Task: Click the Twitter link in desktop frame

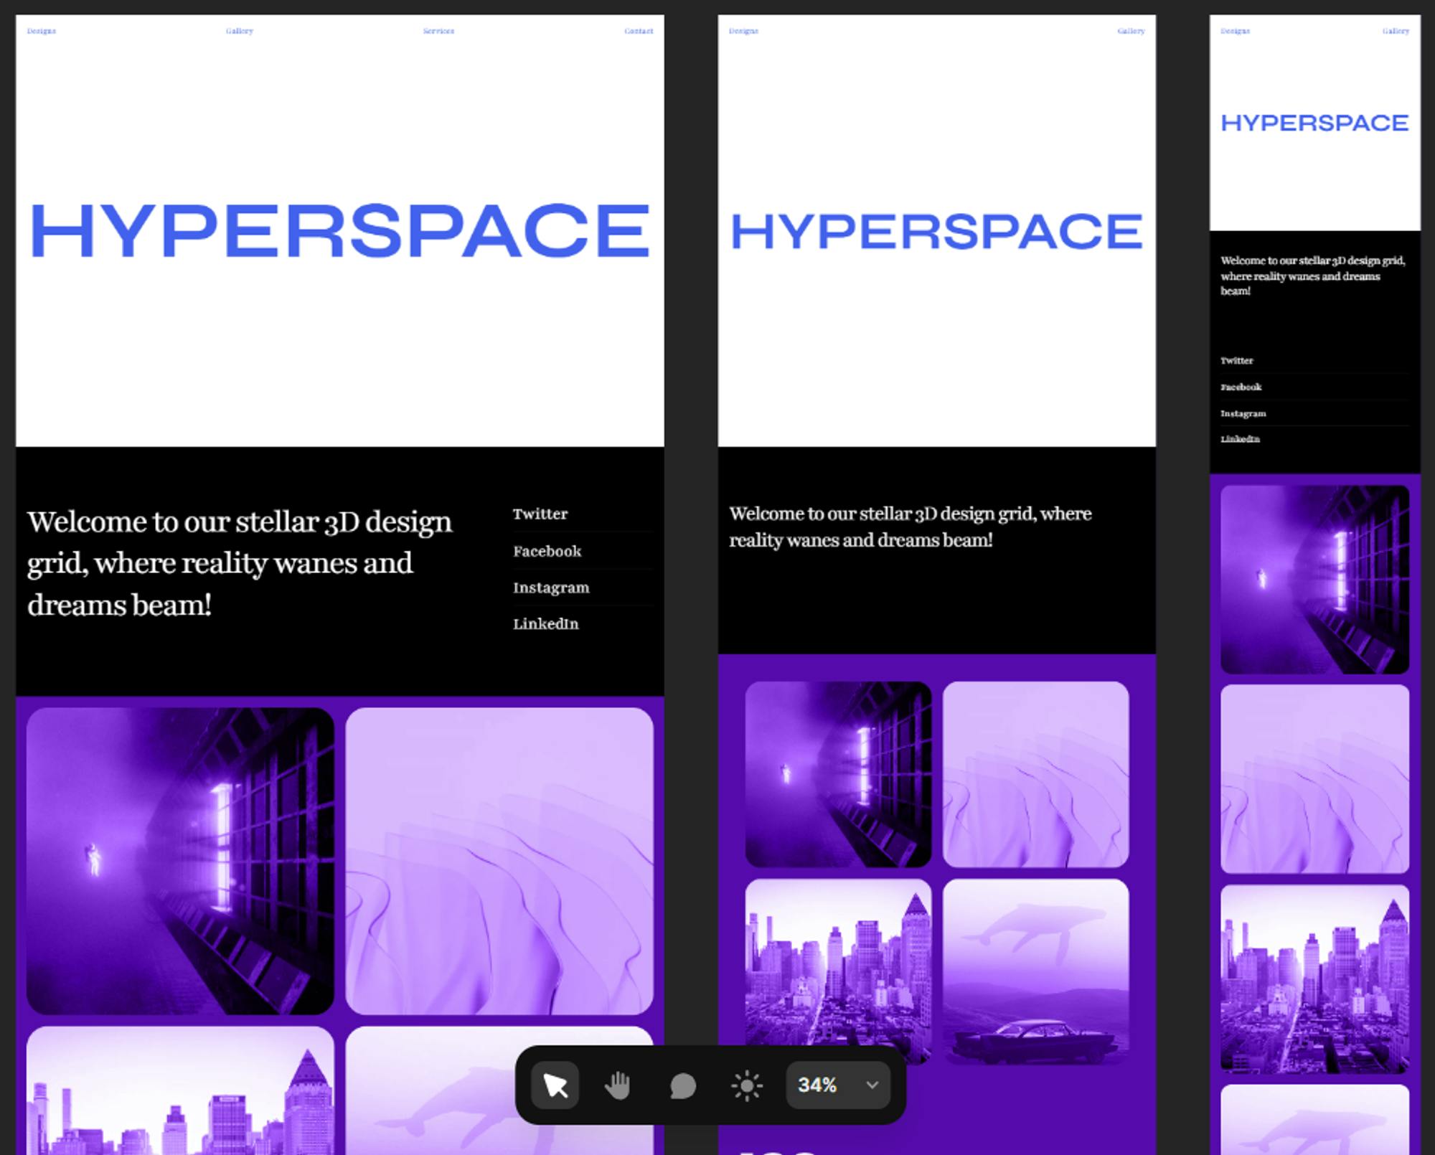Action: [540, 514]
